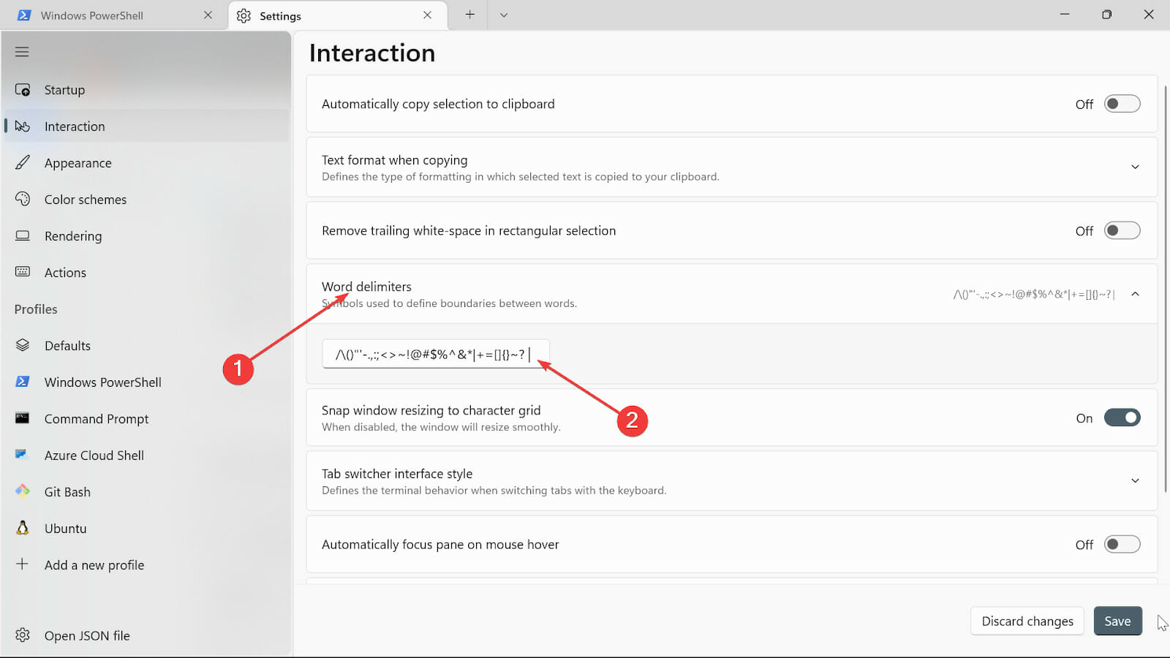Click the PowerShell icon on first tab
The image size is (1170, 658).
click(x=23, y=15)
